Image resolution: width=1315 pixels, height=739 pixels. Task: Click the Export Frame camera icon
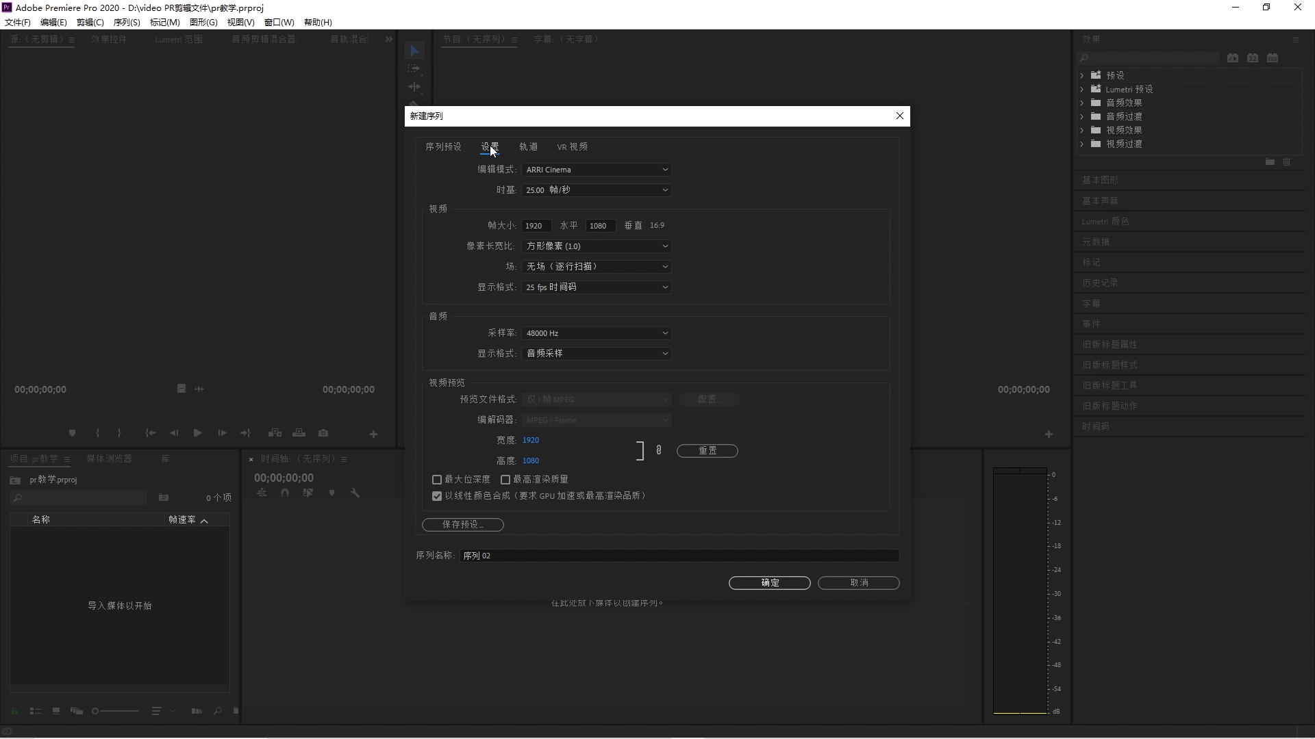[323, 433]
